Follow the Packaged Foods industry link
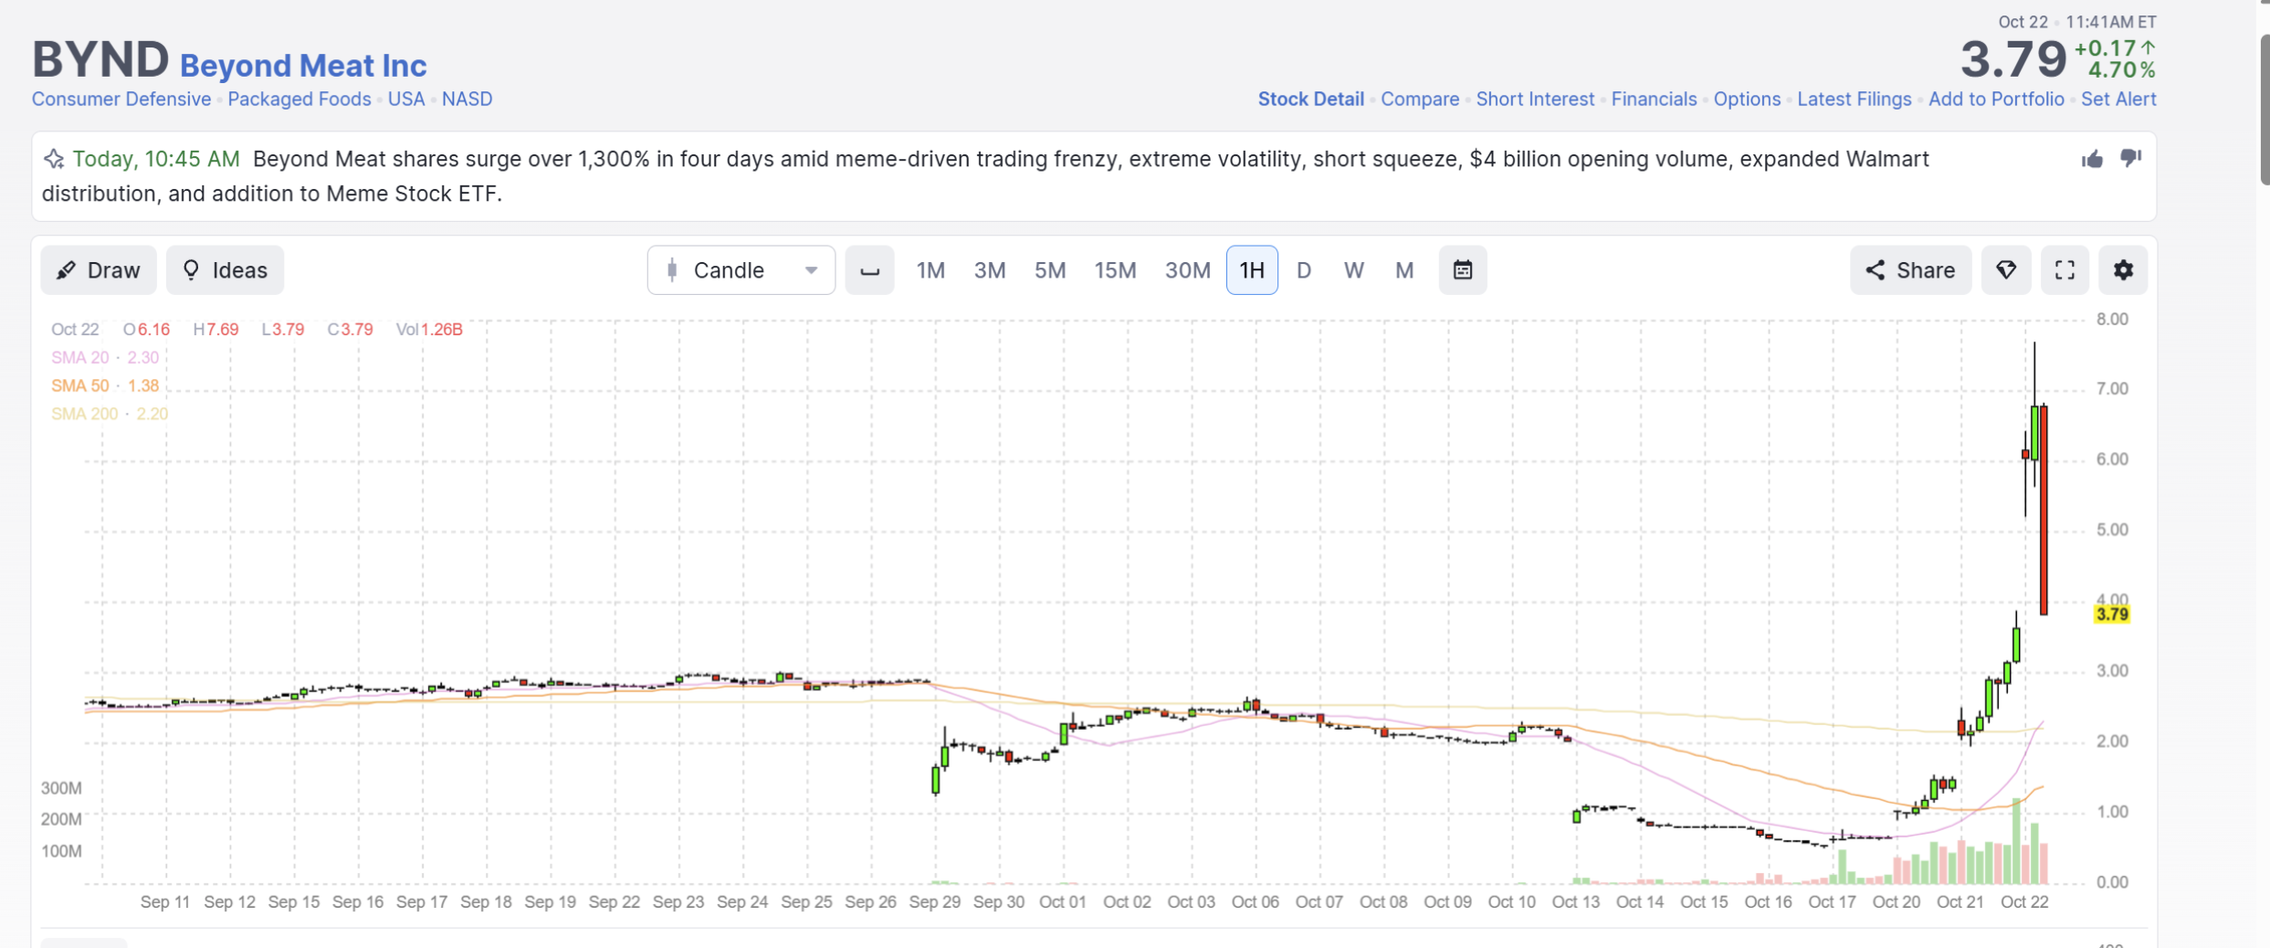This screenshot has height=948, width=2270. click(x=300, y=99)
